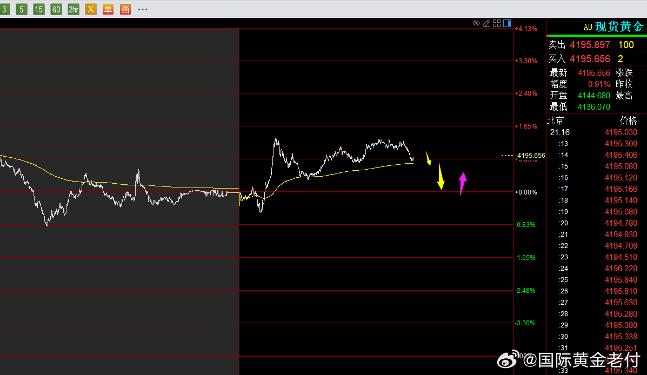Activate the pencil edit icon

(486, 23)
